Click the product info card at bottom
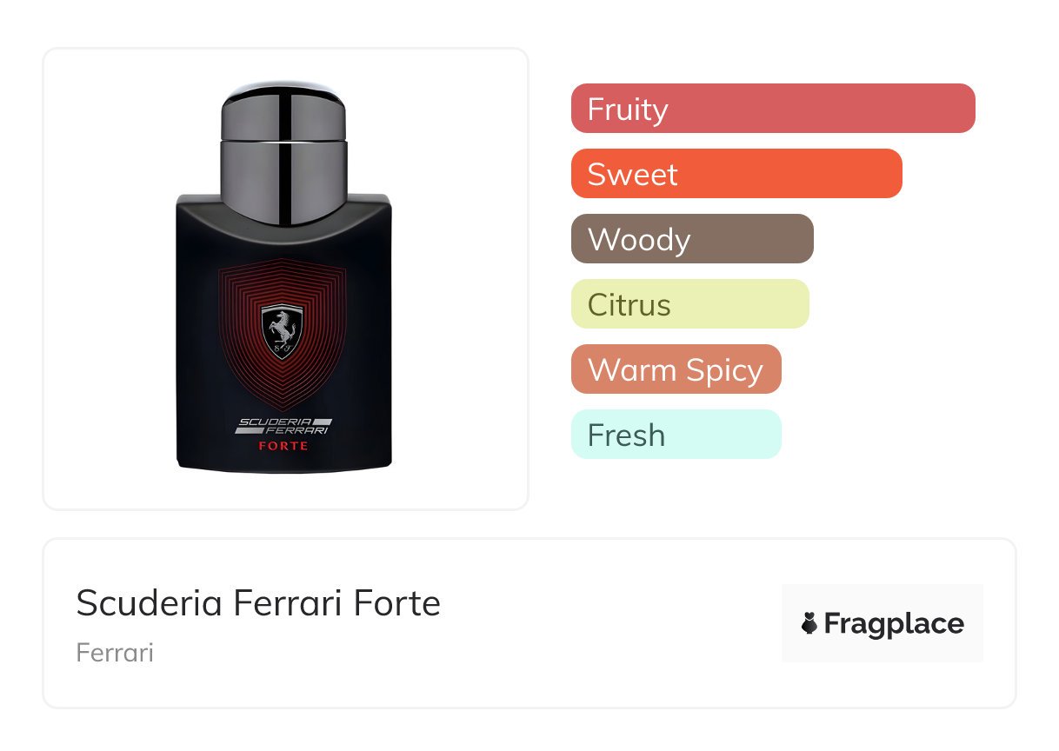 [x=529, y=623]
